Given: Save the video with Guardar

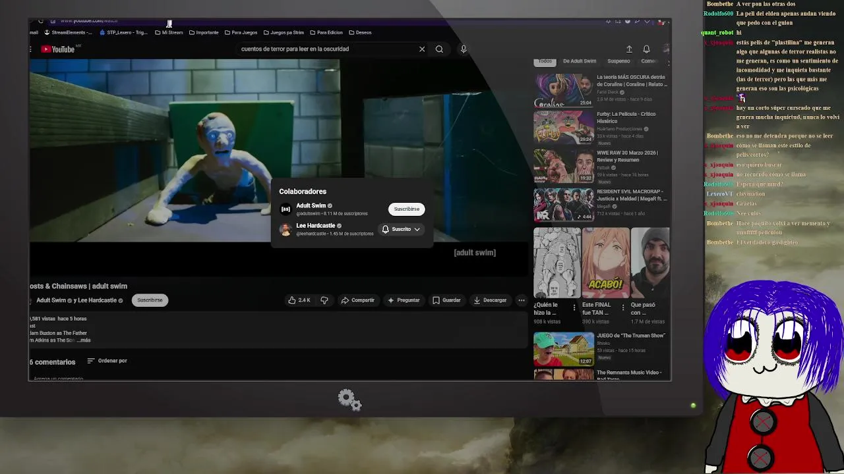Looking at the screenshot, I should pyautogui.click(x=446, y=300).
